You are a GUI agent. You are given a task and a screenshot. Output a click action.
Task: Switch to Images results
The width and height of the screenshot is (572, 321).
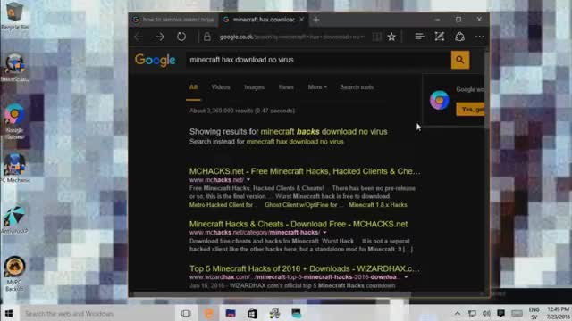point(254,87)
